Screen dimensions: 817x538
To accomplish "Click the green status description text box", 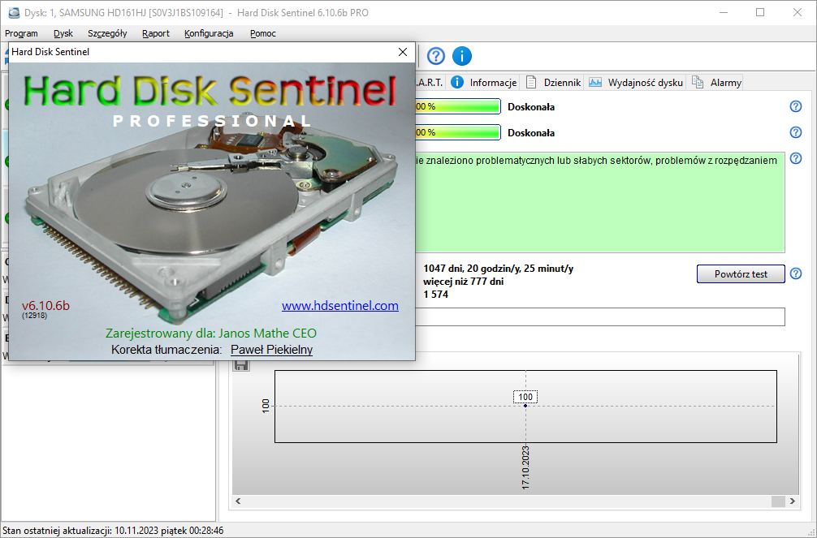I will pos(600,203).
